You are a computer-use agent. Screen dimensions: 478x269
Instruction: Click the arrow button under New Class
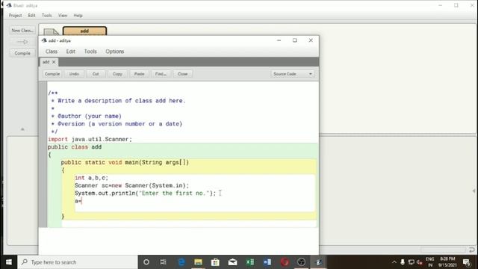tap(22, 42)
